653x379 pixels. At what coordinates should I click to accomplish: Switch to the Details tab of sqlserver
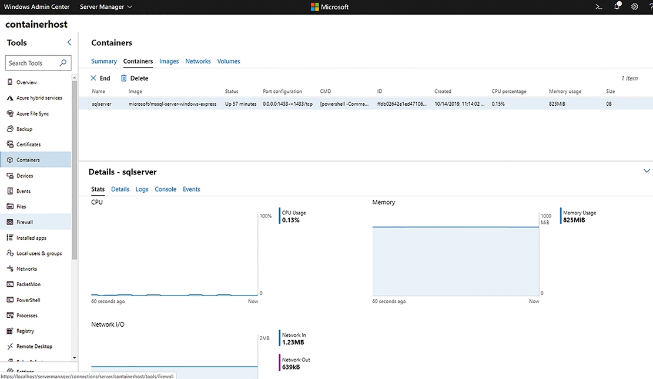coord(120,189)
